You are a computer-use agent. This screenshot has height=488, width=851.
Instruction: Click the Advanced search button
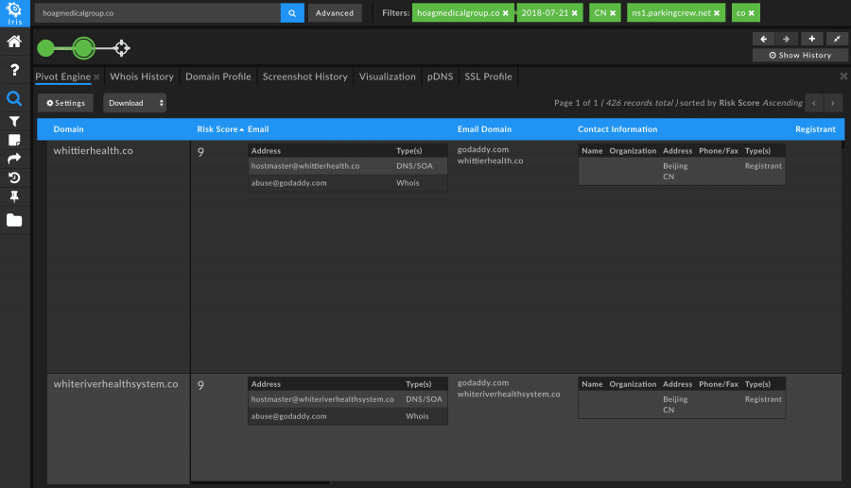tap(335, 13)
